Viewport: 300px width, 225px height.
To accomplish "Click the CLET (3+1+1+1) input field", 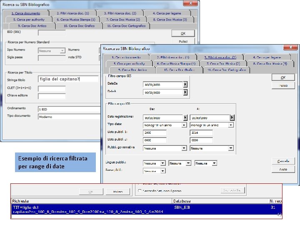I will tap(52, 89).
